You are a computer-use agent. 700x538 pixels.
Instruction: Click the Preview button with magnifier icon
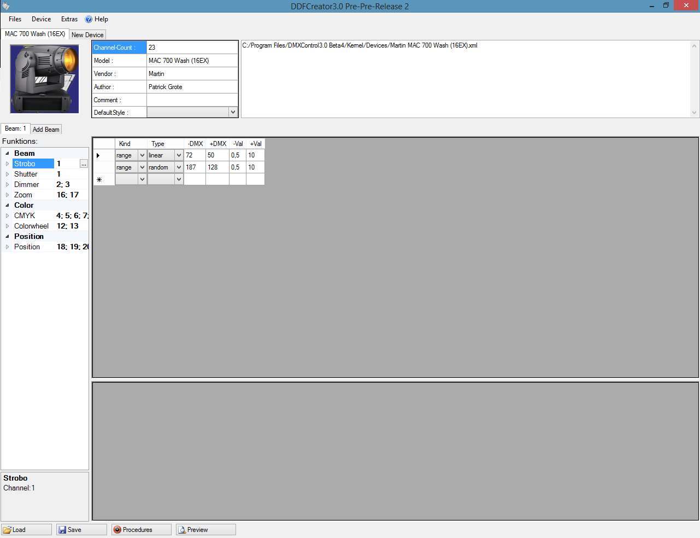(205, 530)
